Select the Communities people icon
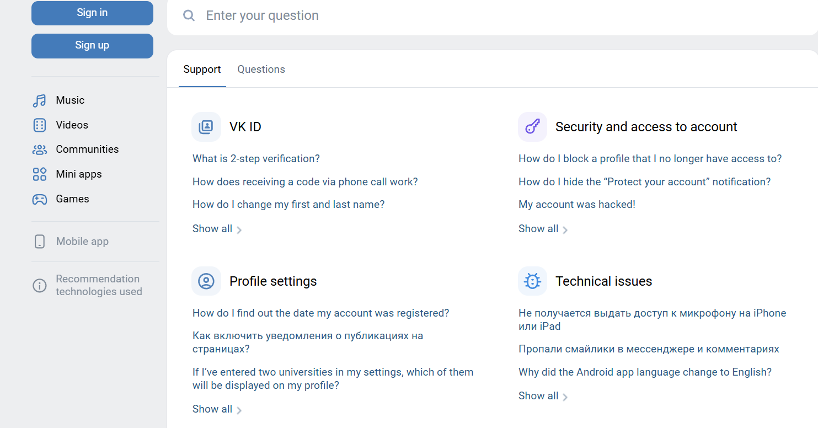Viewport: 818px width, 428px height. coord(39,149)
